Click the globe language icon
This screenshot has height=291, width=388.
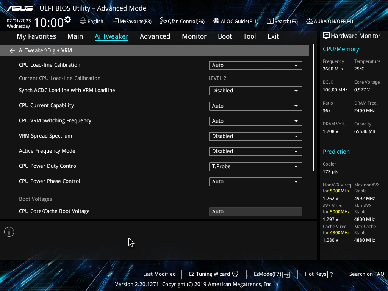pos(83,21)
